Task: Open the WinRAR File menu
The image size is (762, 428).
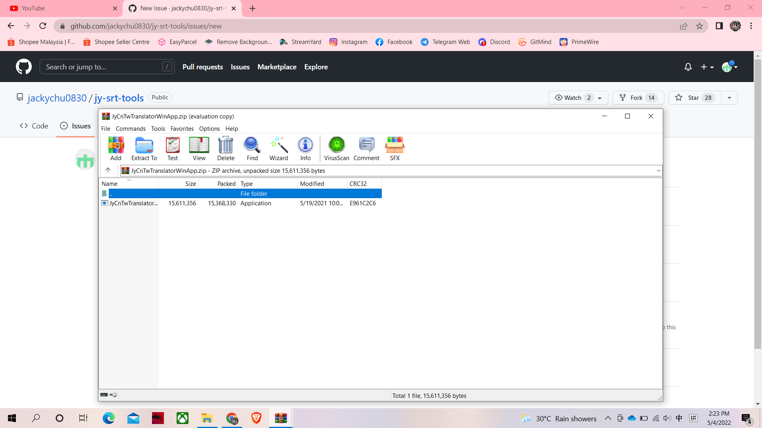Action: point(106,129)
